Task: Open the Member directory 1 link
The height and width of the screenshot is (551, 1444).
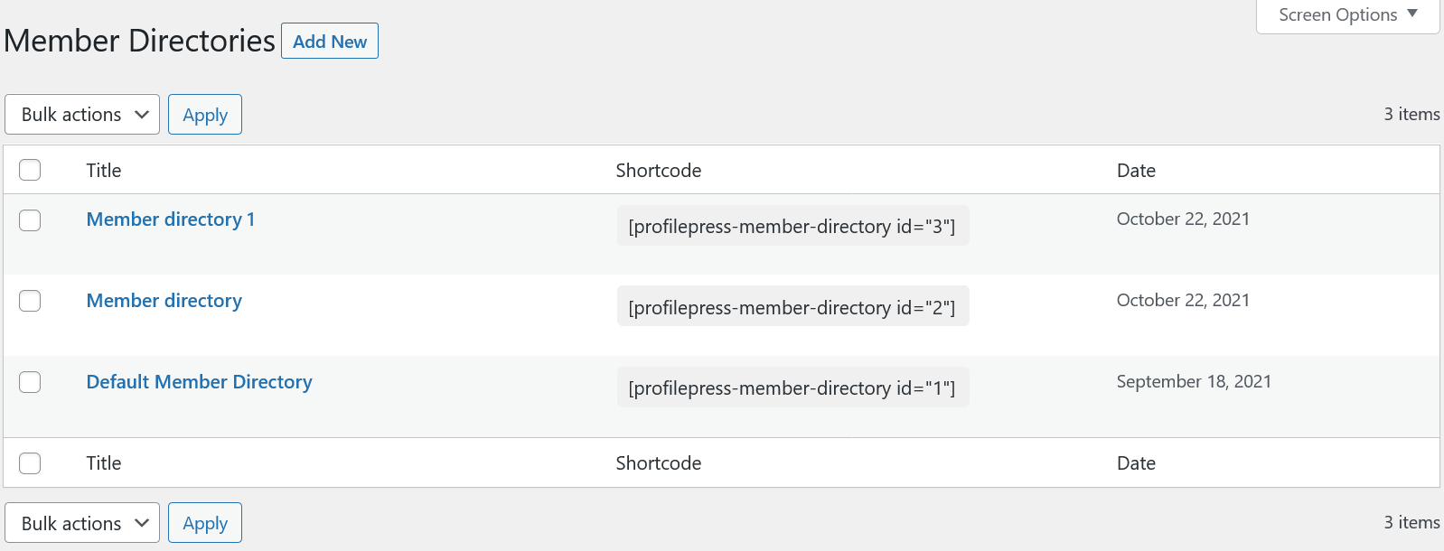Action: [x=171, y=219]
